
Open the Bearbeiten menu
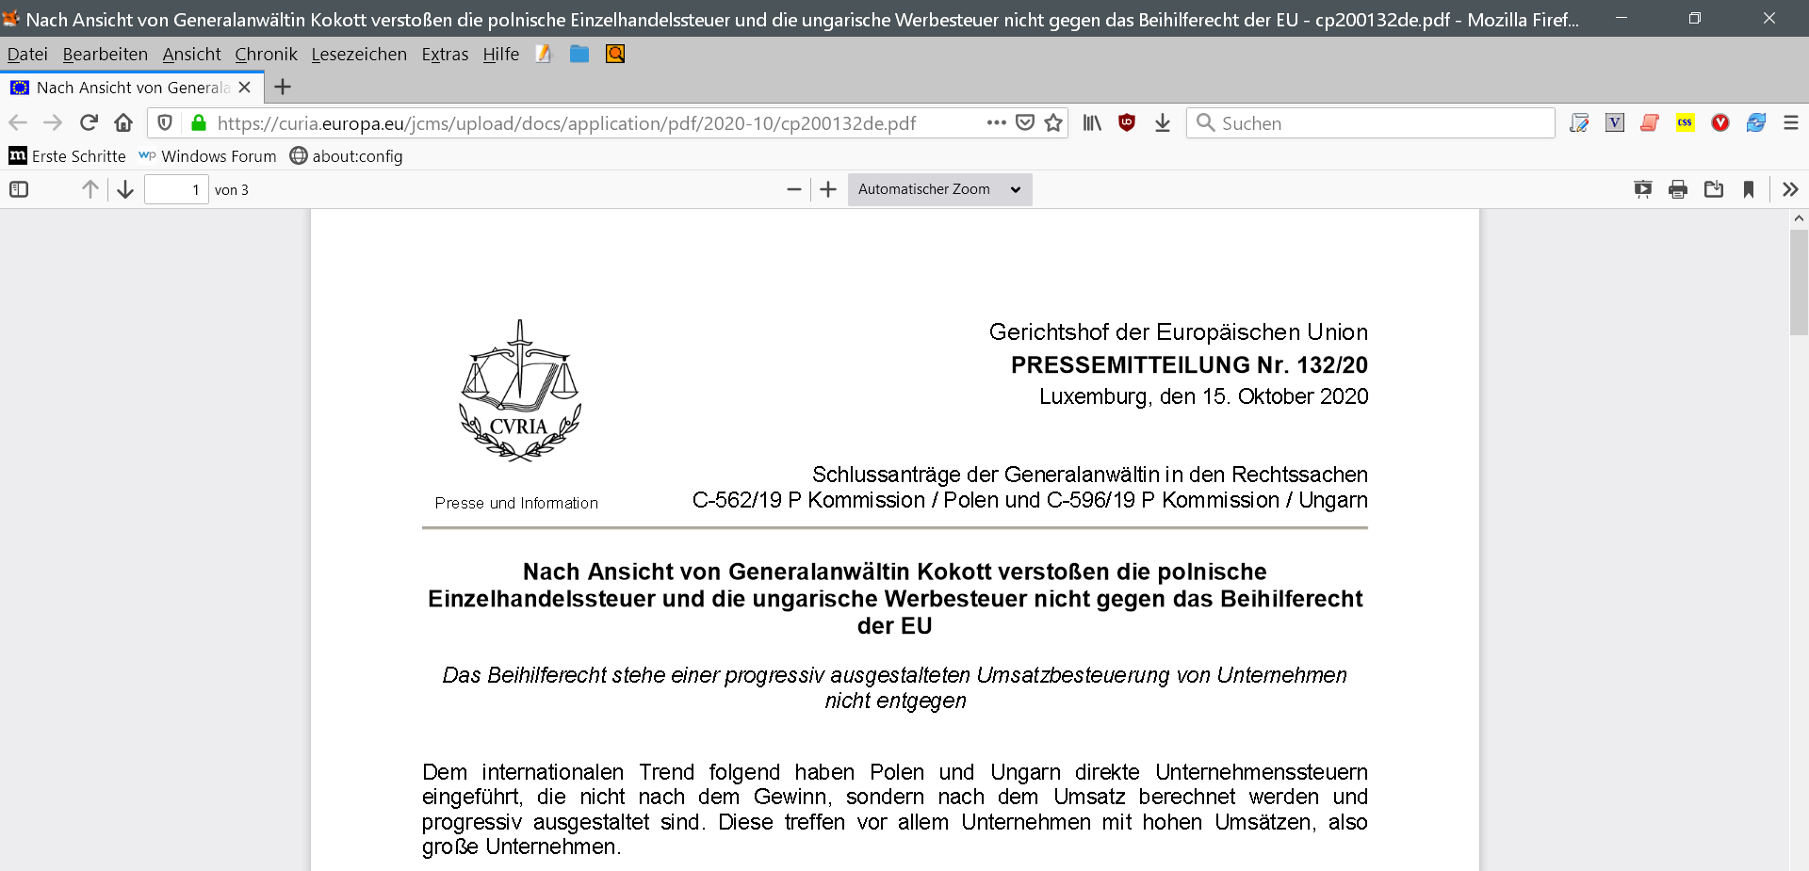point(106,55)
